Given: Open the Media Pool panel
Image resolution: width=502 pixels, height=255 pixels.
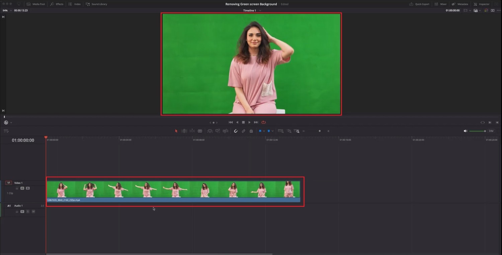Looking at the screenshot, I should tap(35, 4).
